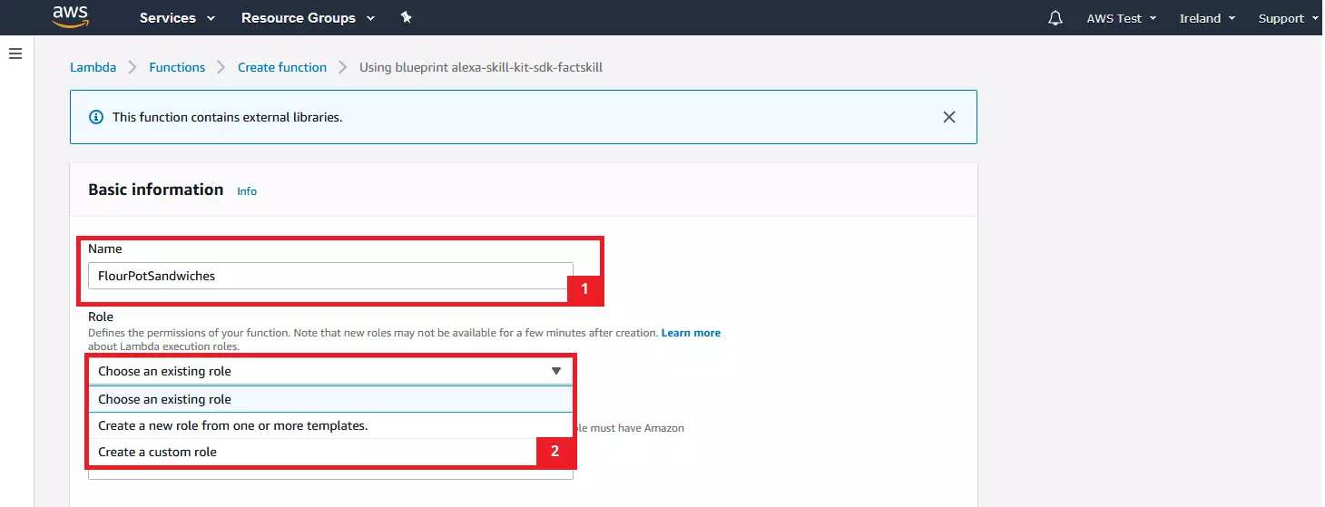Click the pin shortcuts icon

tap(406, 18)
